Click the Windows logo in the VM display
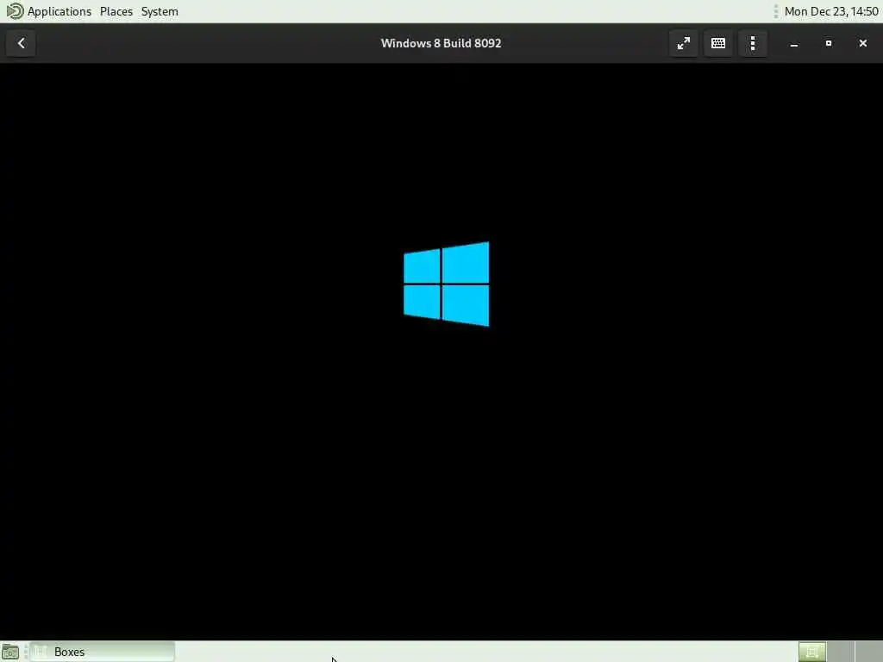 click(446, 284)
